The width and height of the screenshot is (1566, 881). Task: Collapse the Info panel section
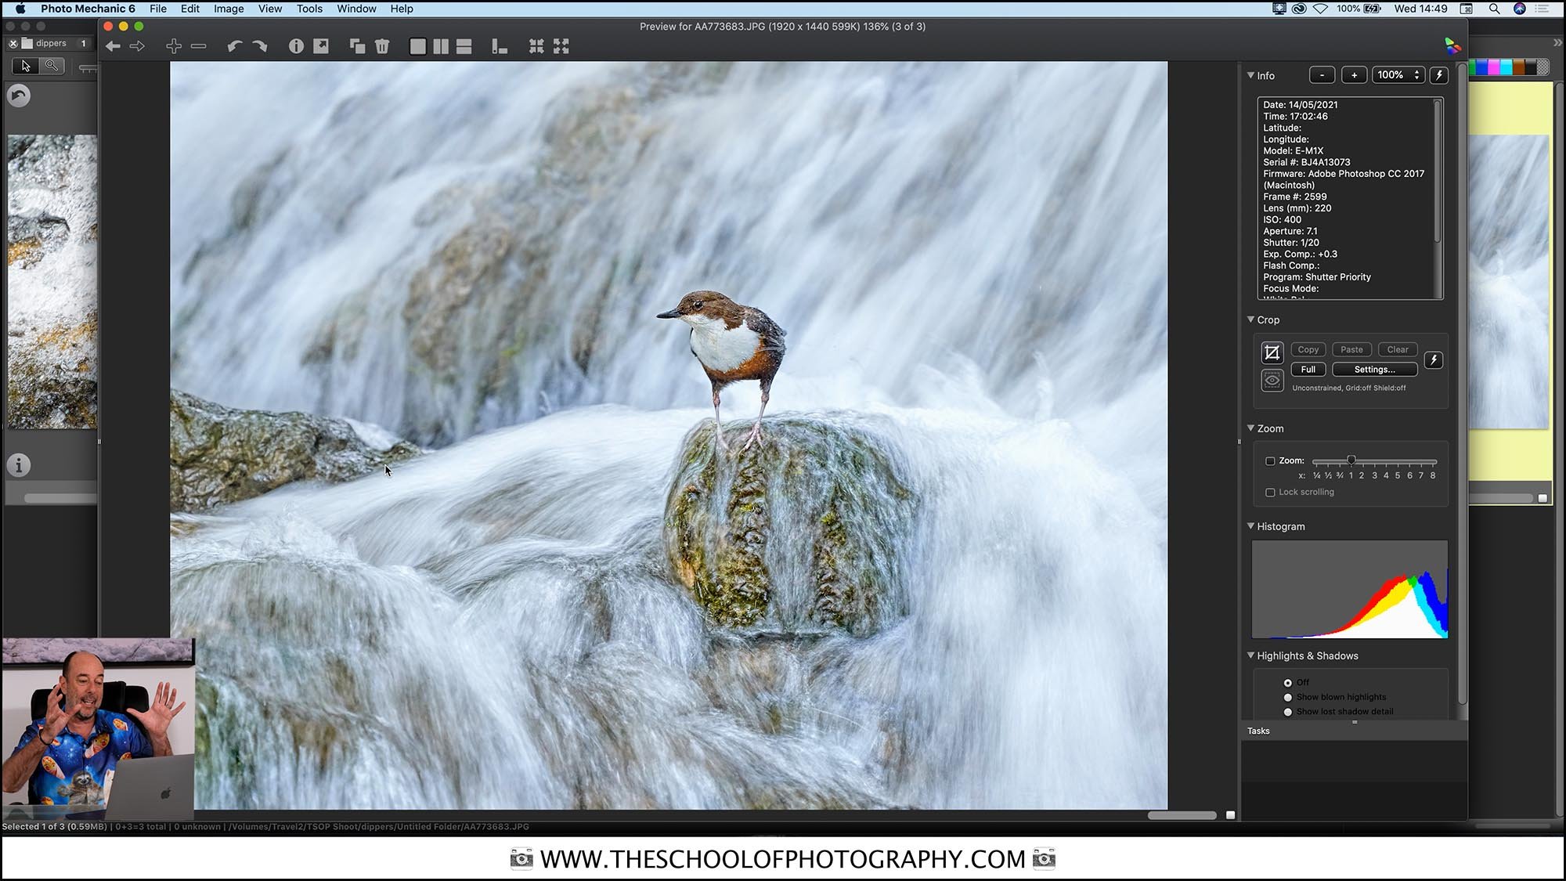[1250, 75]
